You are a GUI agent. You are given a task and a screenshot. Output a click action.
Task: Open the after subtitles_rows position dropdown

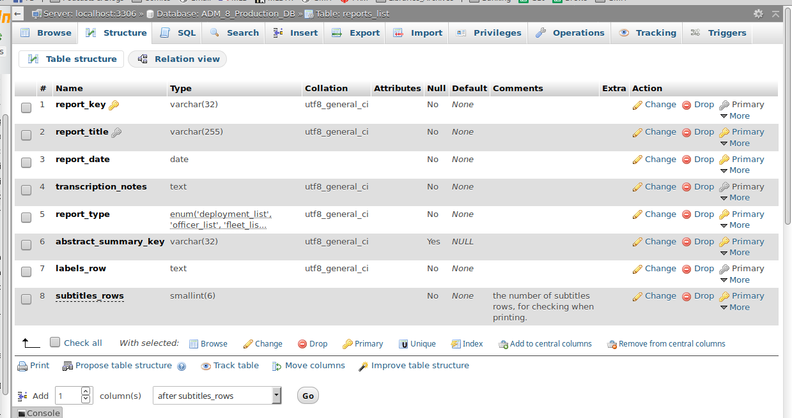coord(217,396)
